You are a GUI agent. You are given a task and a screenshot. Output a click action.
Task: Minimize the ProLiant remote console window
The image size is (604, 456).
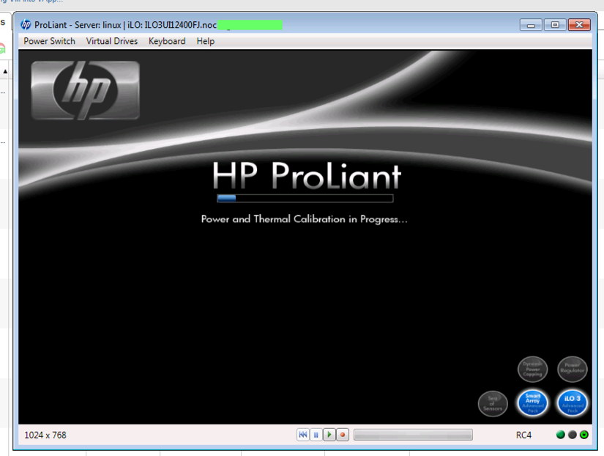point(531,25)
